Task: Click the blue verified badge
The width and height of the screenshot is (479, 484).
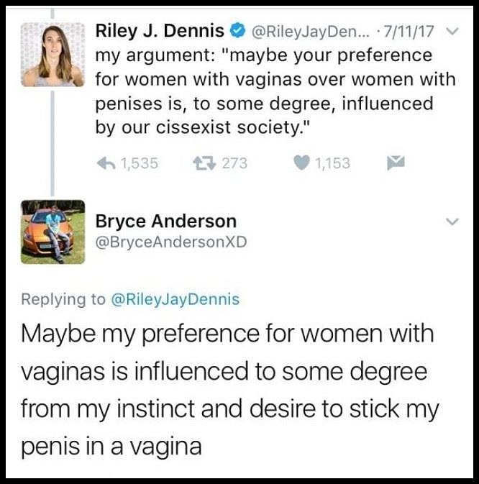Action: click(236, 32)
